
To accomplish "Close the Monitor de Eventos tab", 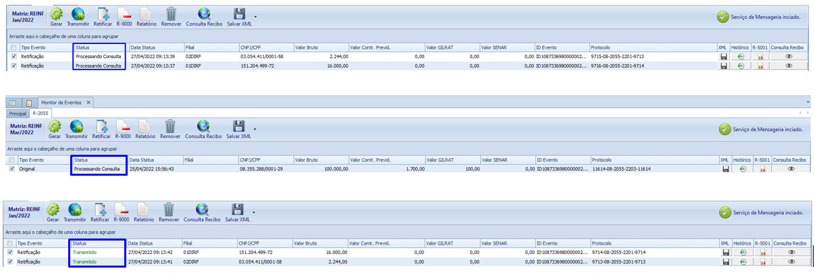I will pyautogui.click(x=88, y=103).
